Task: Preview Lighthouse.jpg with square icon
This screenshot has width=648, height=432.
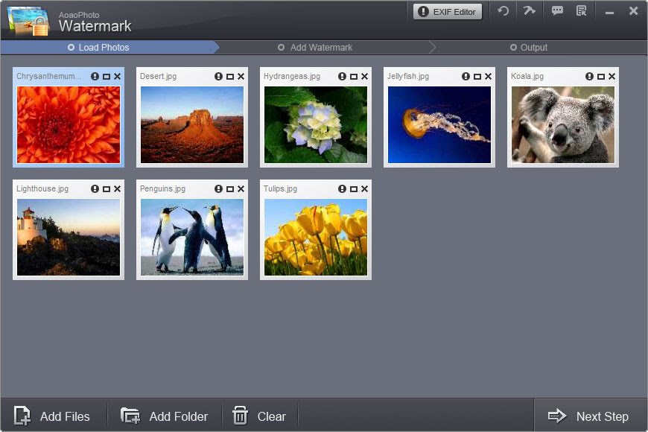Action: click(107, 189)
